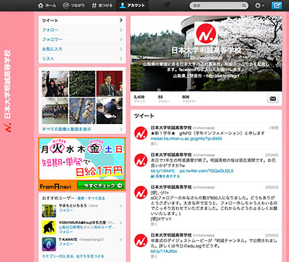
Task: Dismiss YOSHIMURA suggestion
Action: 121,223
